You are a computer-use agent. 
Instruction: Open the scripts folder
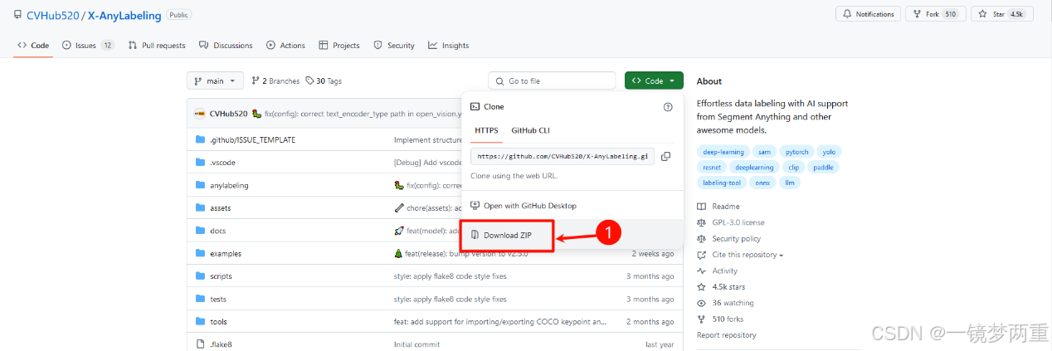221,276
